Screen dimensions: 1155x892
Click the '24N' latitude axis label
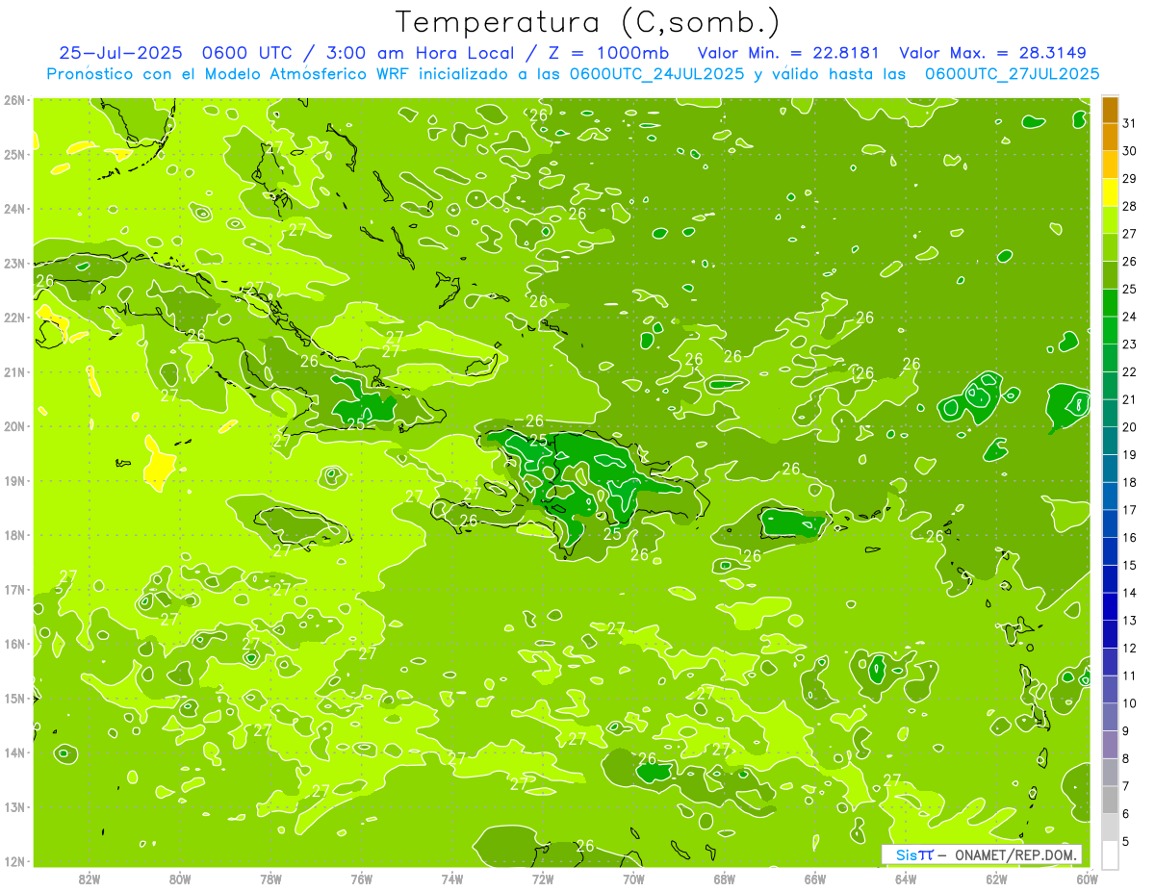(x=14, y=209)
